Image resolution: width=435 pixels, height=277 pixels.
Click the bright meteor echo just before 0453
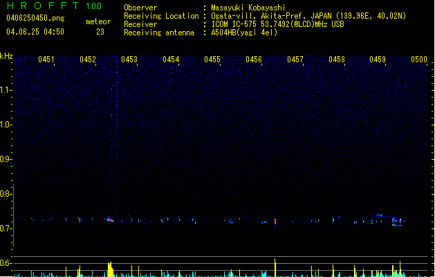tap(110, 220)
